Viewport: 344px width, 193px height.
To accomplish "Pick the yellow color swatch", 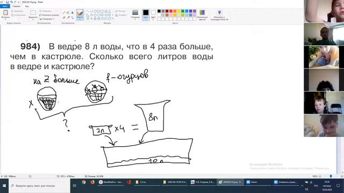I will [x=179, y=11].
